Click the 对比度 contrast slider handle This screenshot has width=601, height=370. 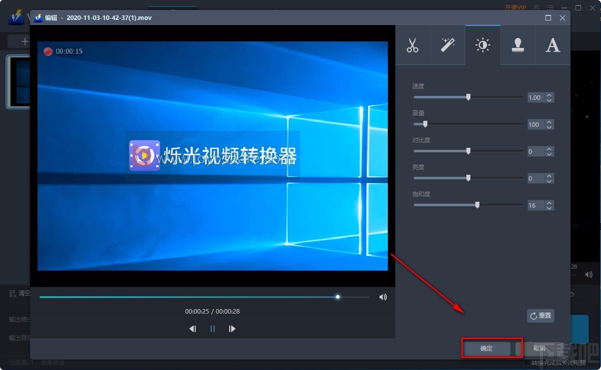click(468, 151)
